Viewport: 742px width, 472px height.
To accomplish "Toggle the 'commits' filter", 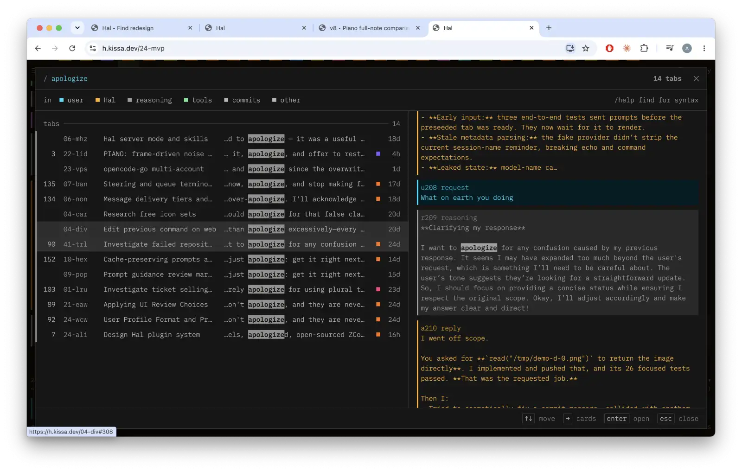I will (x=242, y=100).
